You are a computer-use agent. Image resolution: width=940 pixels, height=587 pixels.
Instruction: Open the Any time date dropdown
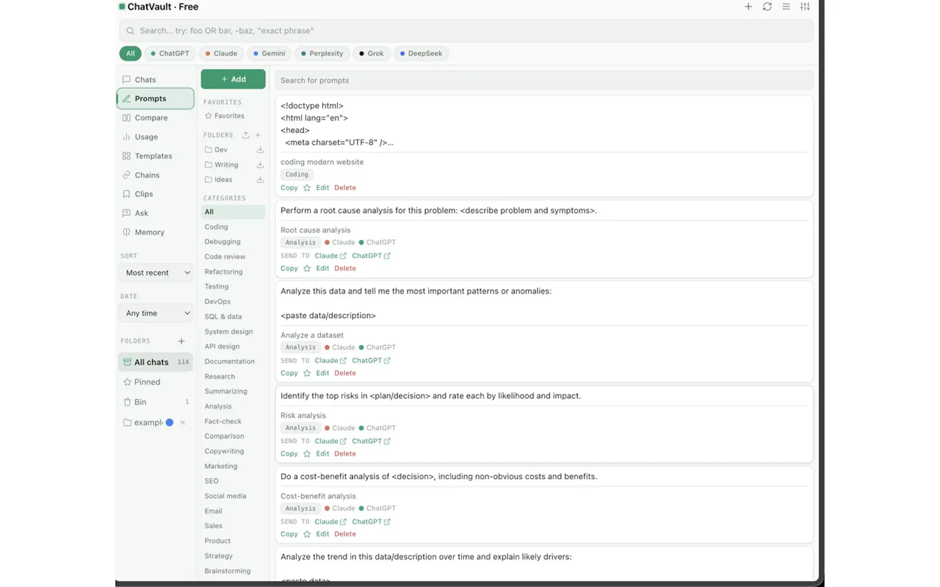point(156,313)
